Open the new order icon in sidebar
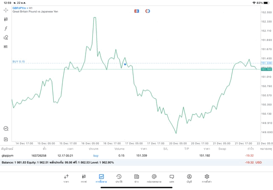 point(6,139)
